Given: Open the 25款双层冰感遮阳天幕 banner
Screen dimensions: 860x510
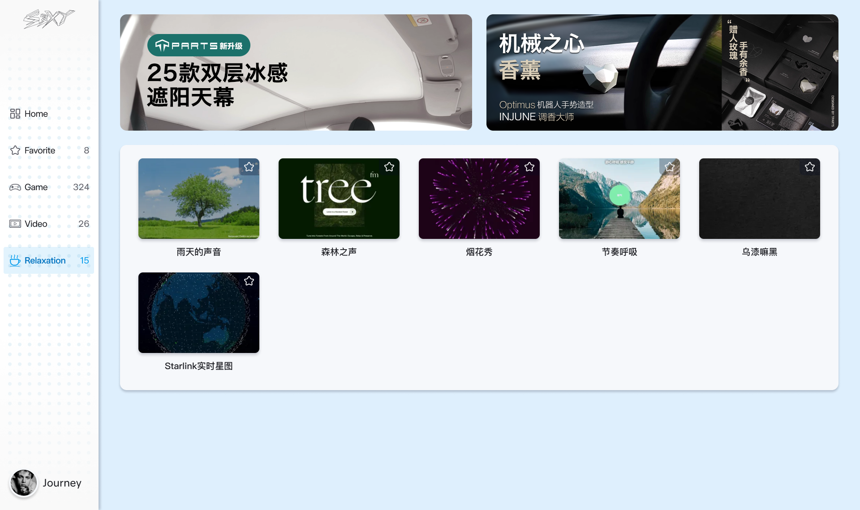Looking at the screenshot, I should (296, 72).
